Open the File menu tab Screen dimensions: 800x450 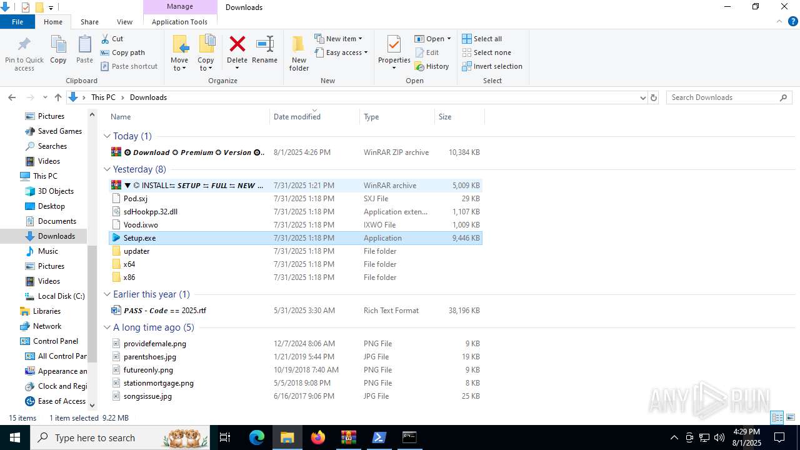point(17,22)
